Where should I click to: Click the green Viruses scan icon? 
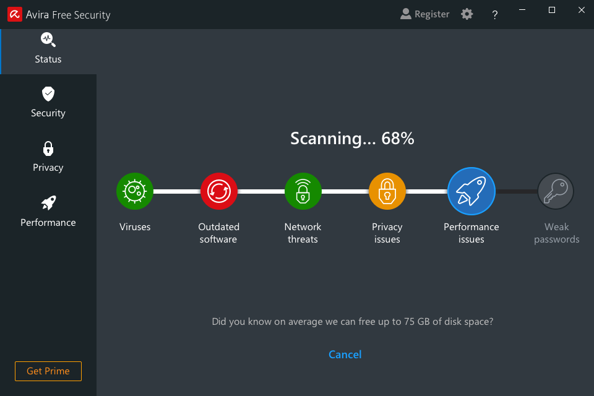(135, 191)
